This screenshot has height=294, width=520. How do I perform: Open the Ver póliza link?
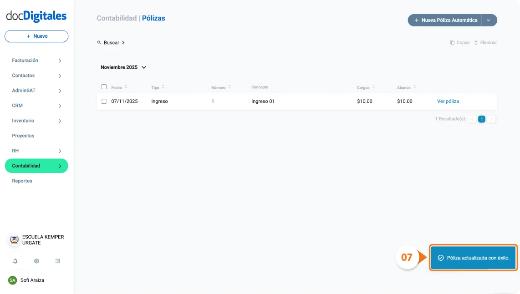tap(448, 101)
